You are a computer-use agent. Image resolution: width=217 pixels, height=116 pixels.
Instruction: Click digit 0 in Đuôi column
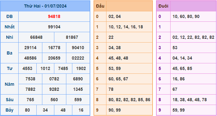tap(160, 17)
